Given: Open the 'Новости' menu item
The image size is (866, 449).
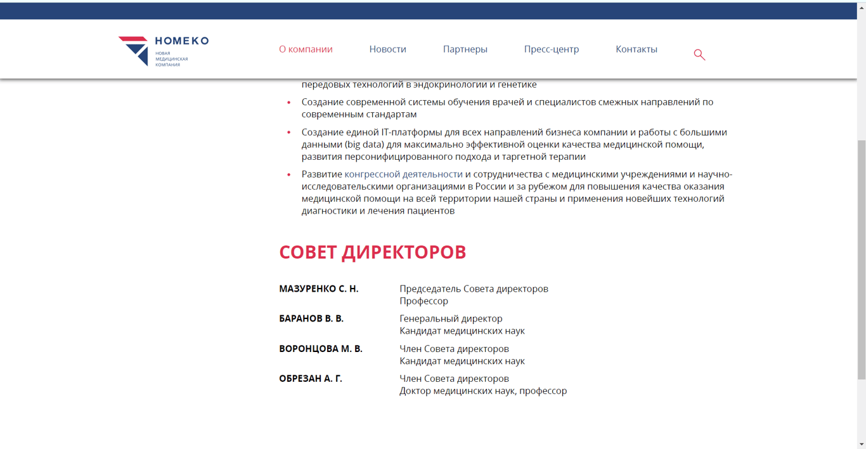Looking at the screenshot, I should click(387, 49).
